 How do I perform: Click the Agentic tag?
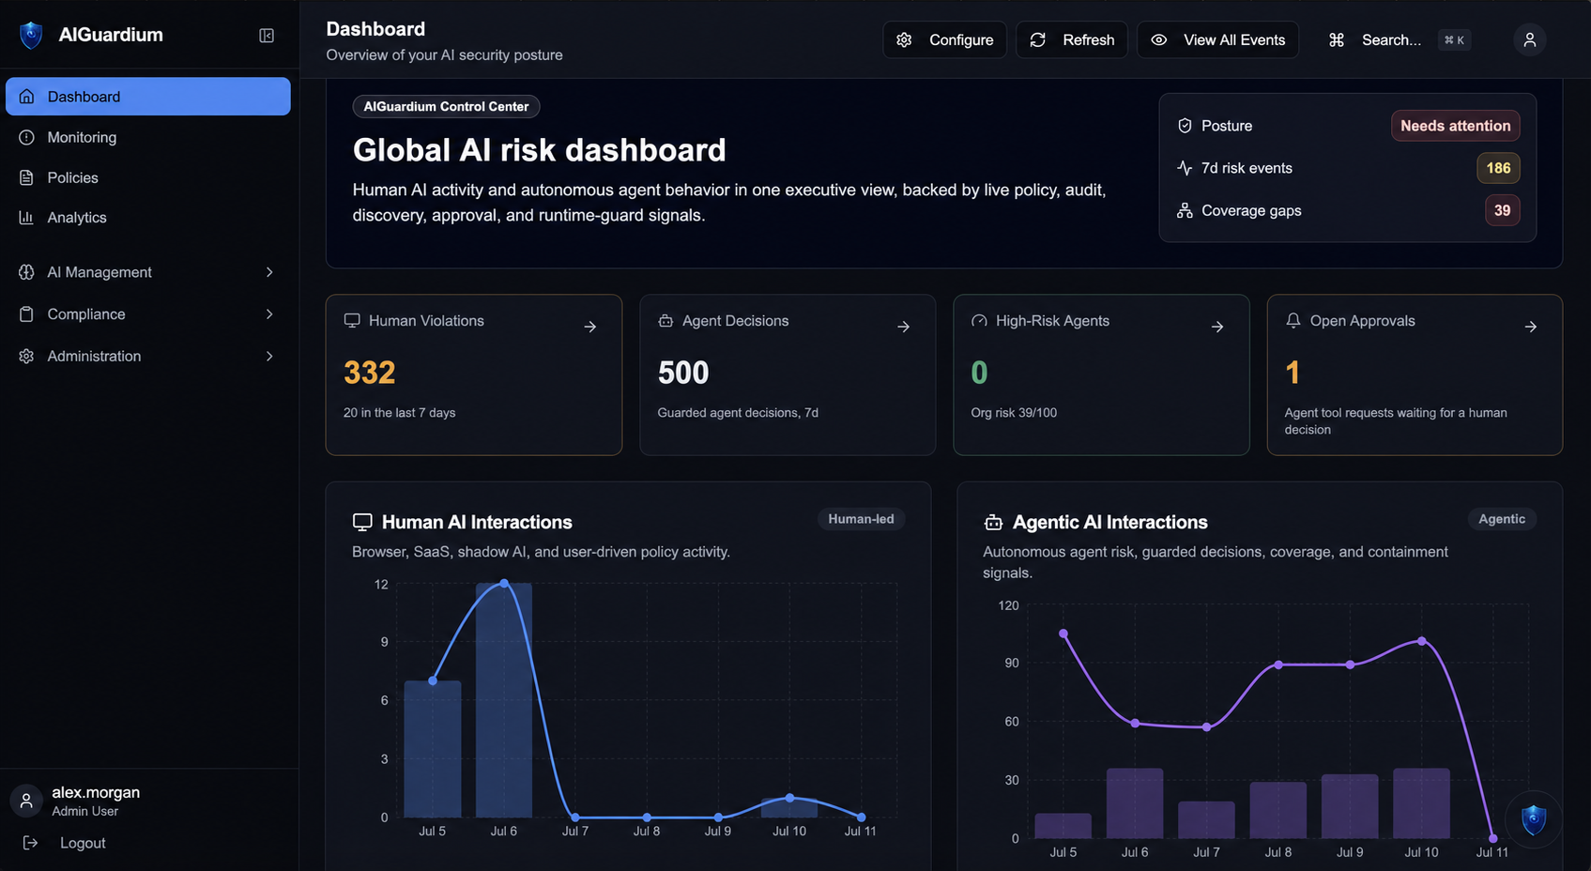pos(1502,519)
